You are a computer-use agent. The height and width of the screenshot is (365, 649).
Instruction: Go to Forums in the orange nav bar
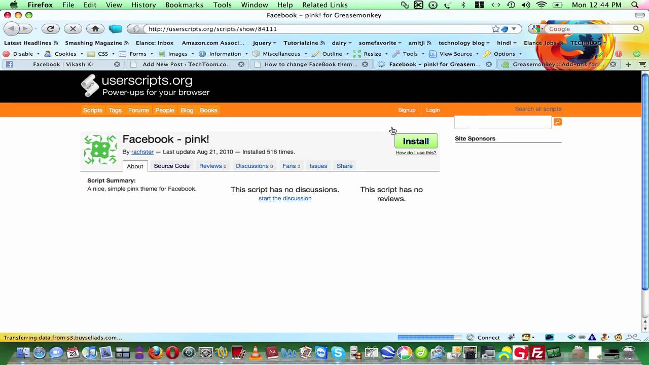tap(138, 110)
